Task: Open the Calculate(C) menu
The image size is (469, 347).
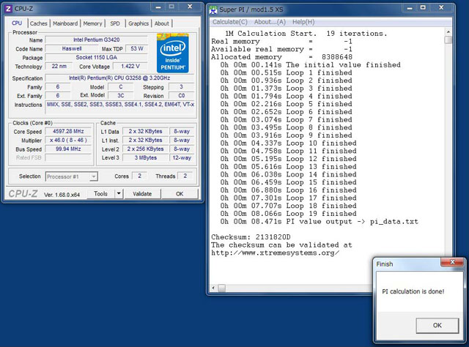Action: pyautogui.click(x=229, y=22)
